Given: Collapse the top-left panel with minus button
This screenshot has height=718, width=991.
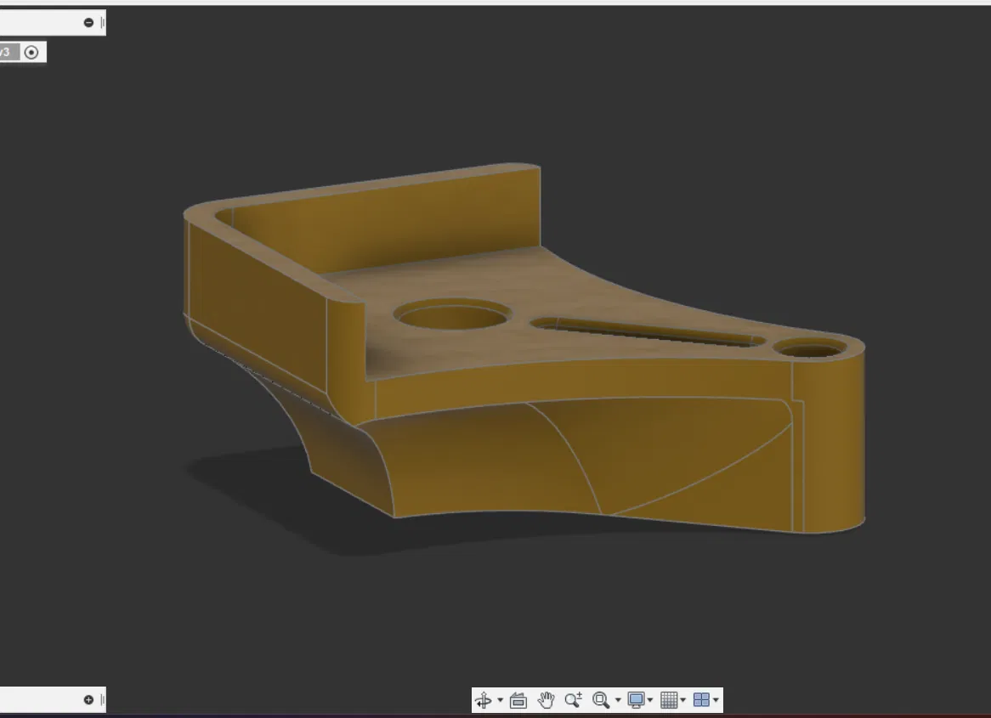Looking at the screenshot, I should click(88, 23).
